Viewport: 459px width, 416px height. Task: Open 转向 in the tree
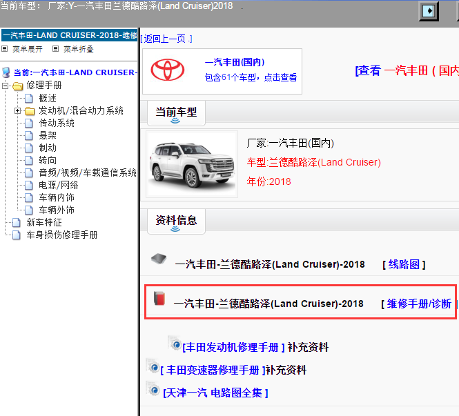pyautogui.click(x=48, y=160)
